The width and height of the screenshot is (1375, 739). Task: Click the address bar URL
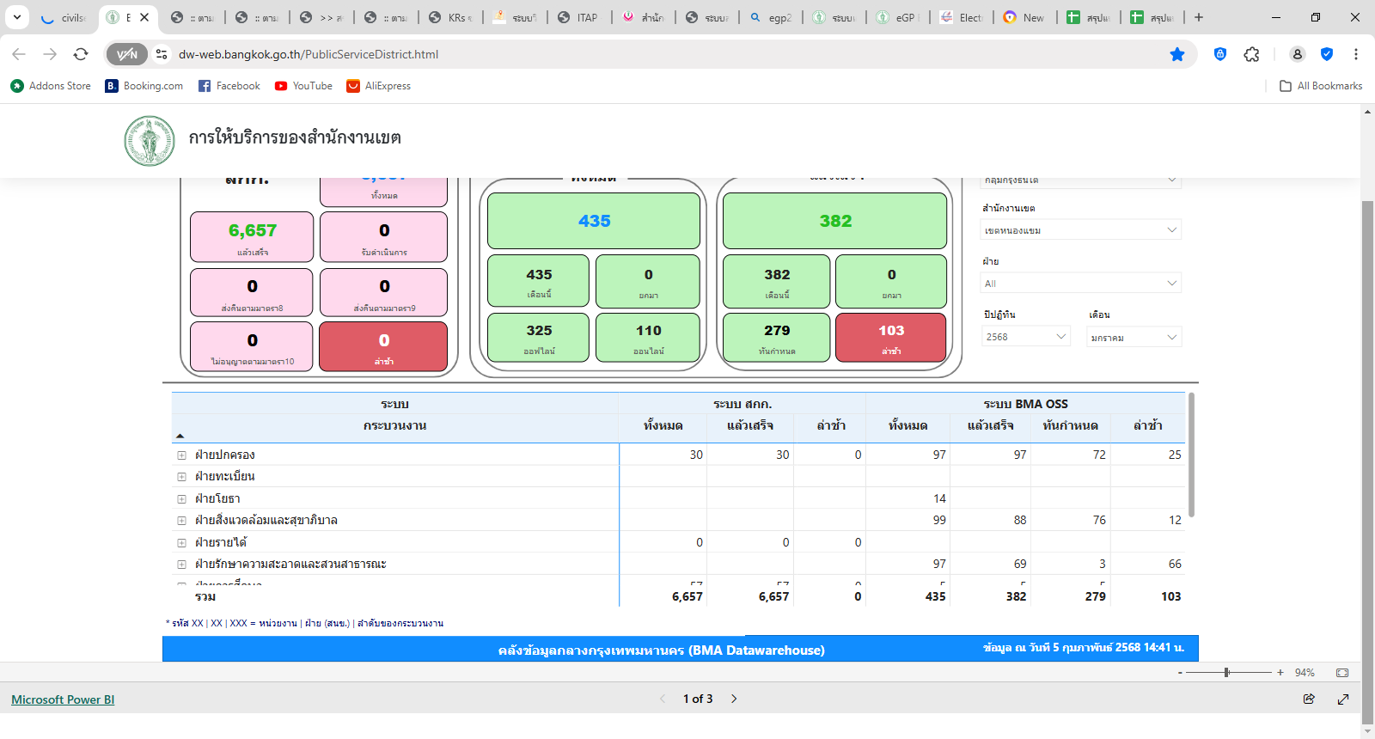pyautogui.click(x=309, y=54)
